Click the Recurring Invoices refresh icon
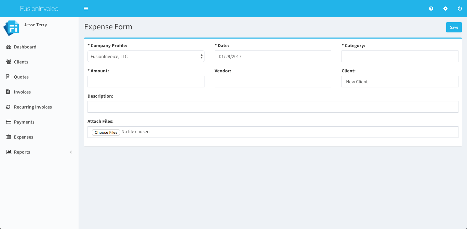This screenshot has height=229, width=467. click(x=9, y=107)
